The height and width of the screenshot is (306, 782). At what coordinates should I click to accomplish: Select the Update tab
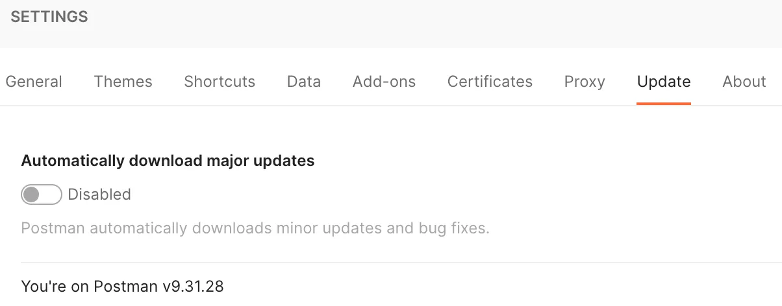tap(664, 82)
